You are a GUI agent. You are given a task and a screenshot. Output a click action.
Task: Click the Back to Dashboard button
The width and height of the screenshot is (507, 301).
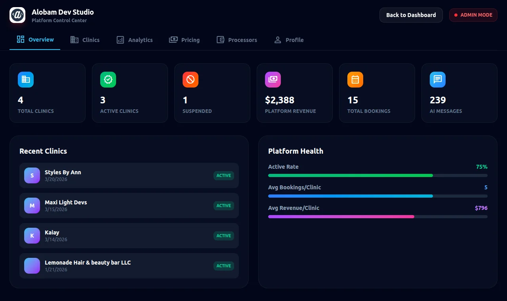pyautogui.click(x=411, y=15)
